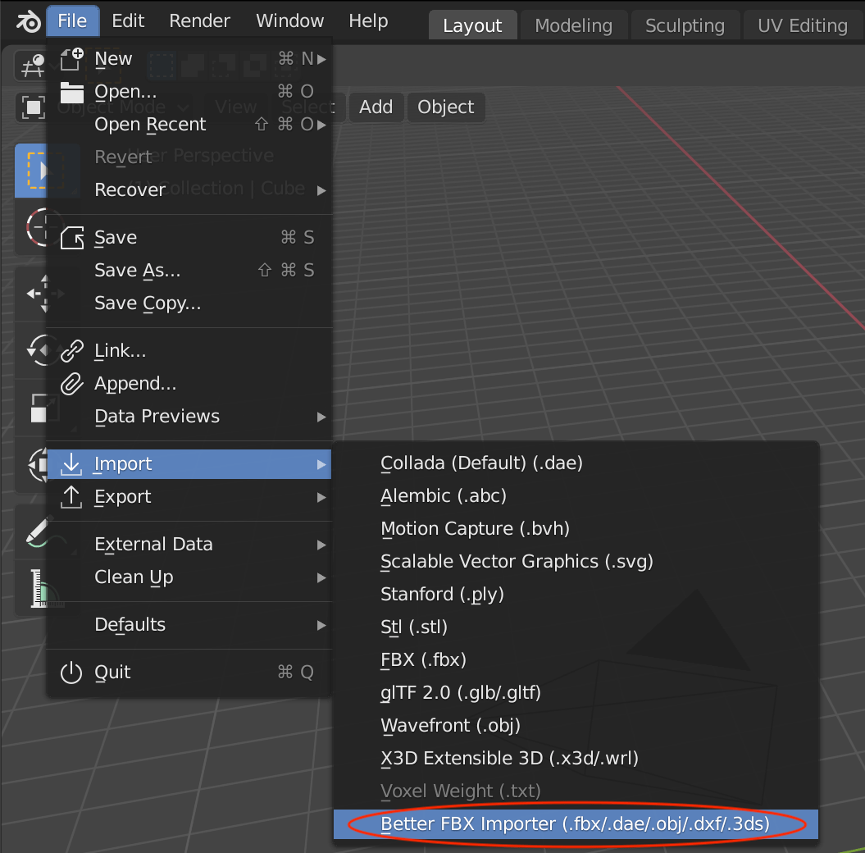Viewport: 865px width, 853px height.
Task: Switch to the Modeling workspace tab
Action: pyautogui.click(x=573, y=25)
